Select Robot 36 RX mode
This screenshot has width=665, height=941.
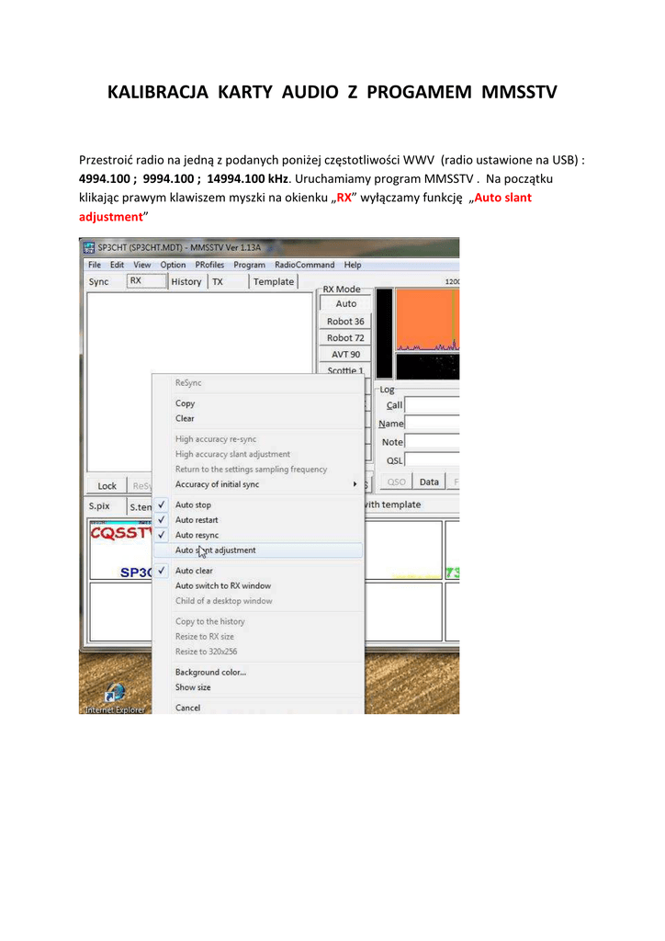point(345,322)
